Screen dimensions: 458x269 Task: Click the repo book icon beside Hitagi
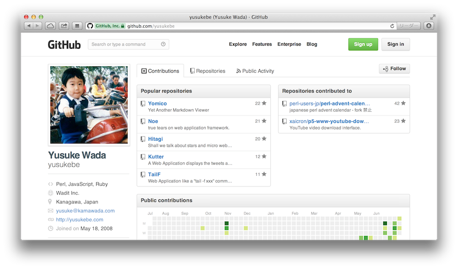[143, 139]
